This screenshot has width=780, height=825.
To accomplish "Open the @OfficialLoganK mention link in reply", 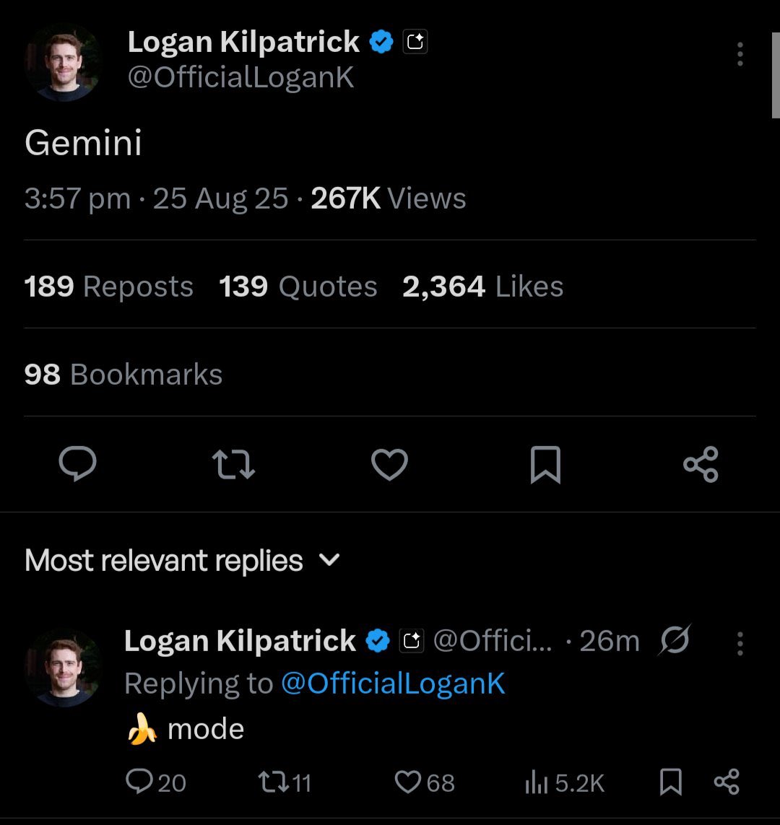I will [x=393, y=684].
